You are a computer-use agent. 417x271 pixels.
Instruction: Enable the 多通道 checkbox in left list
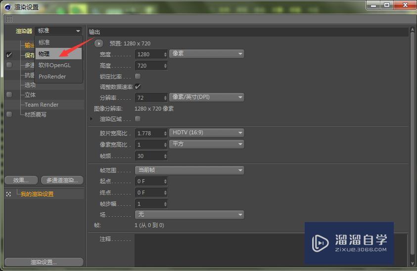pyautogui.click(x=9, y=65)
